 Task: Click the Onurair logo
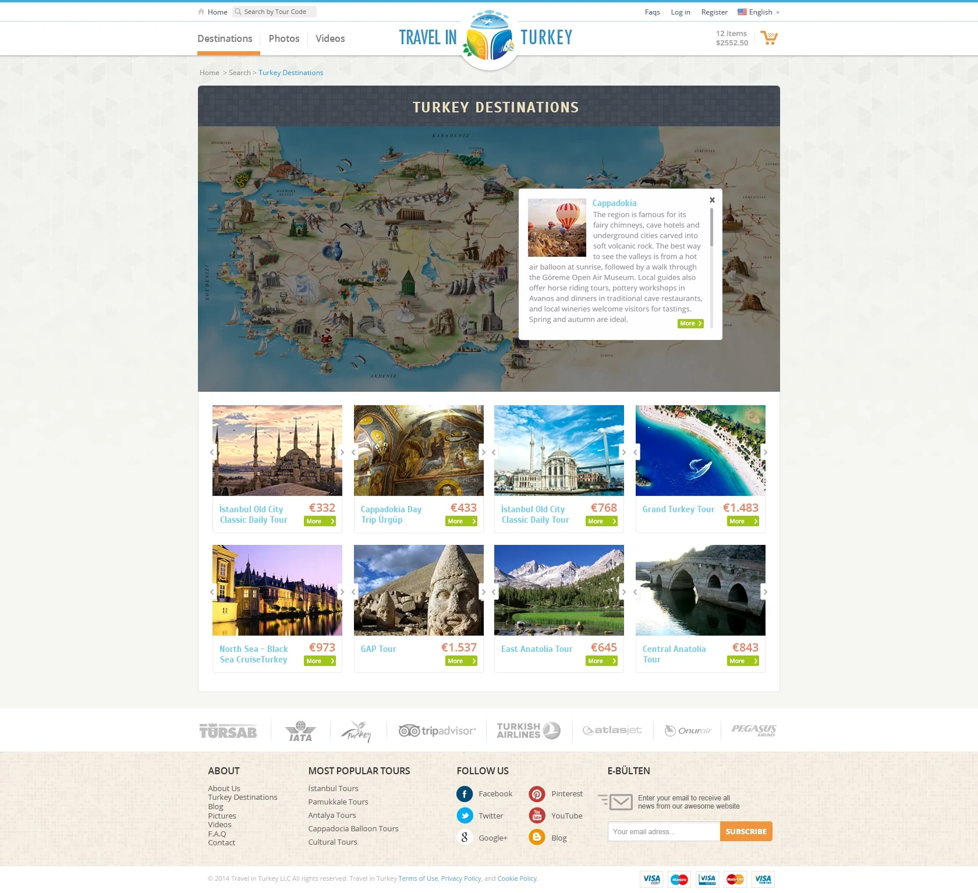click(x=688, y=731)
